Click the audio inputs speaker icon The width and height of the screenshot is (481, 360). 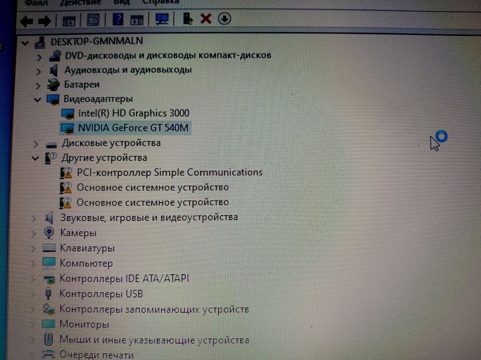point(54,70)
